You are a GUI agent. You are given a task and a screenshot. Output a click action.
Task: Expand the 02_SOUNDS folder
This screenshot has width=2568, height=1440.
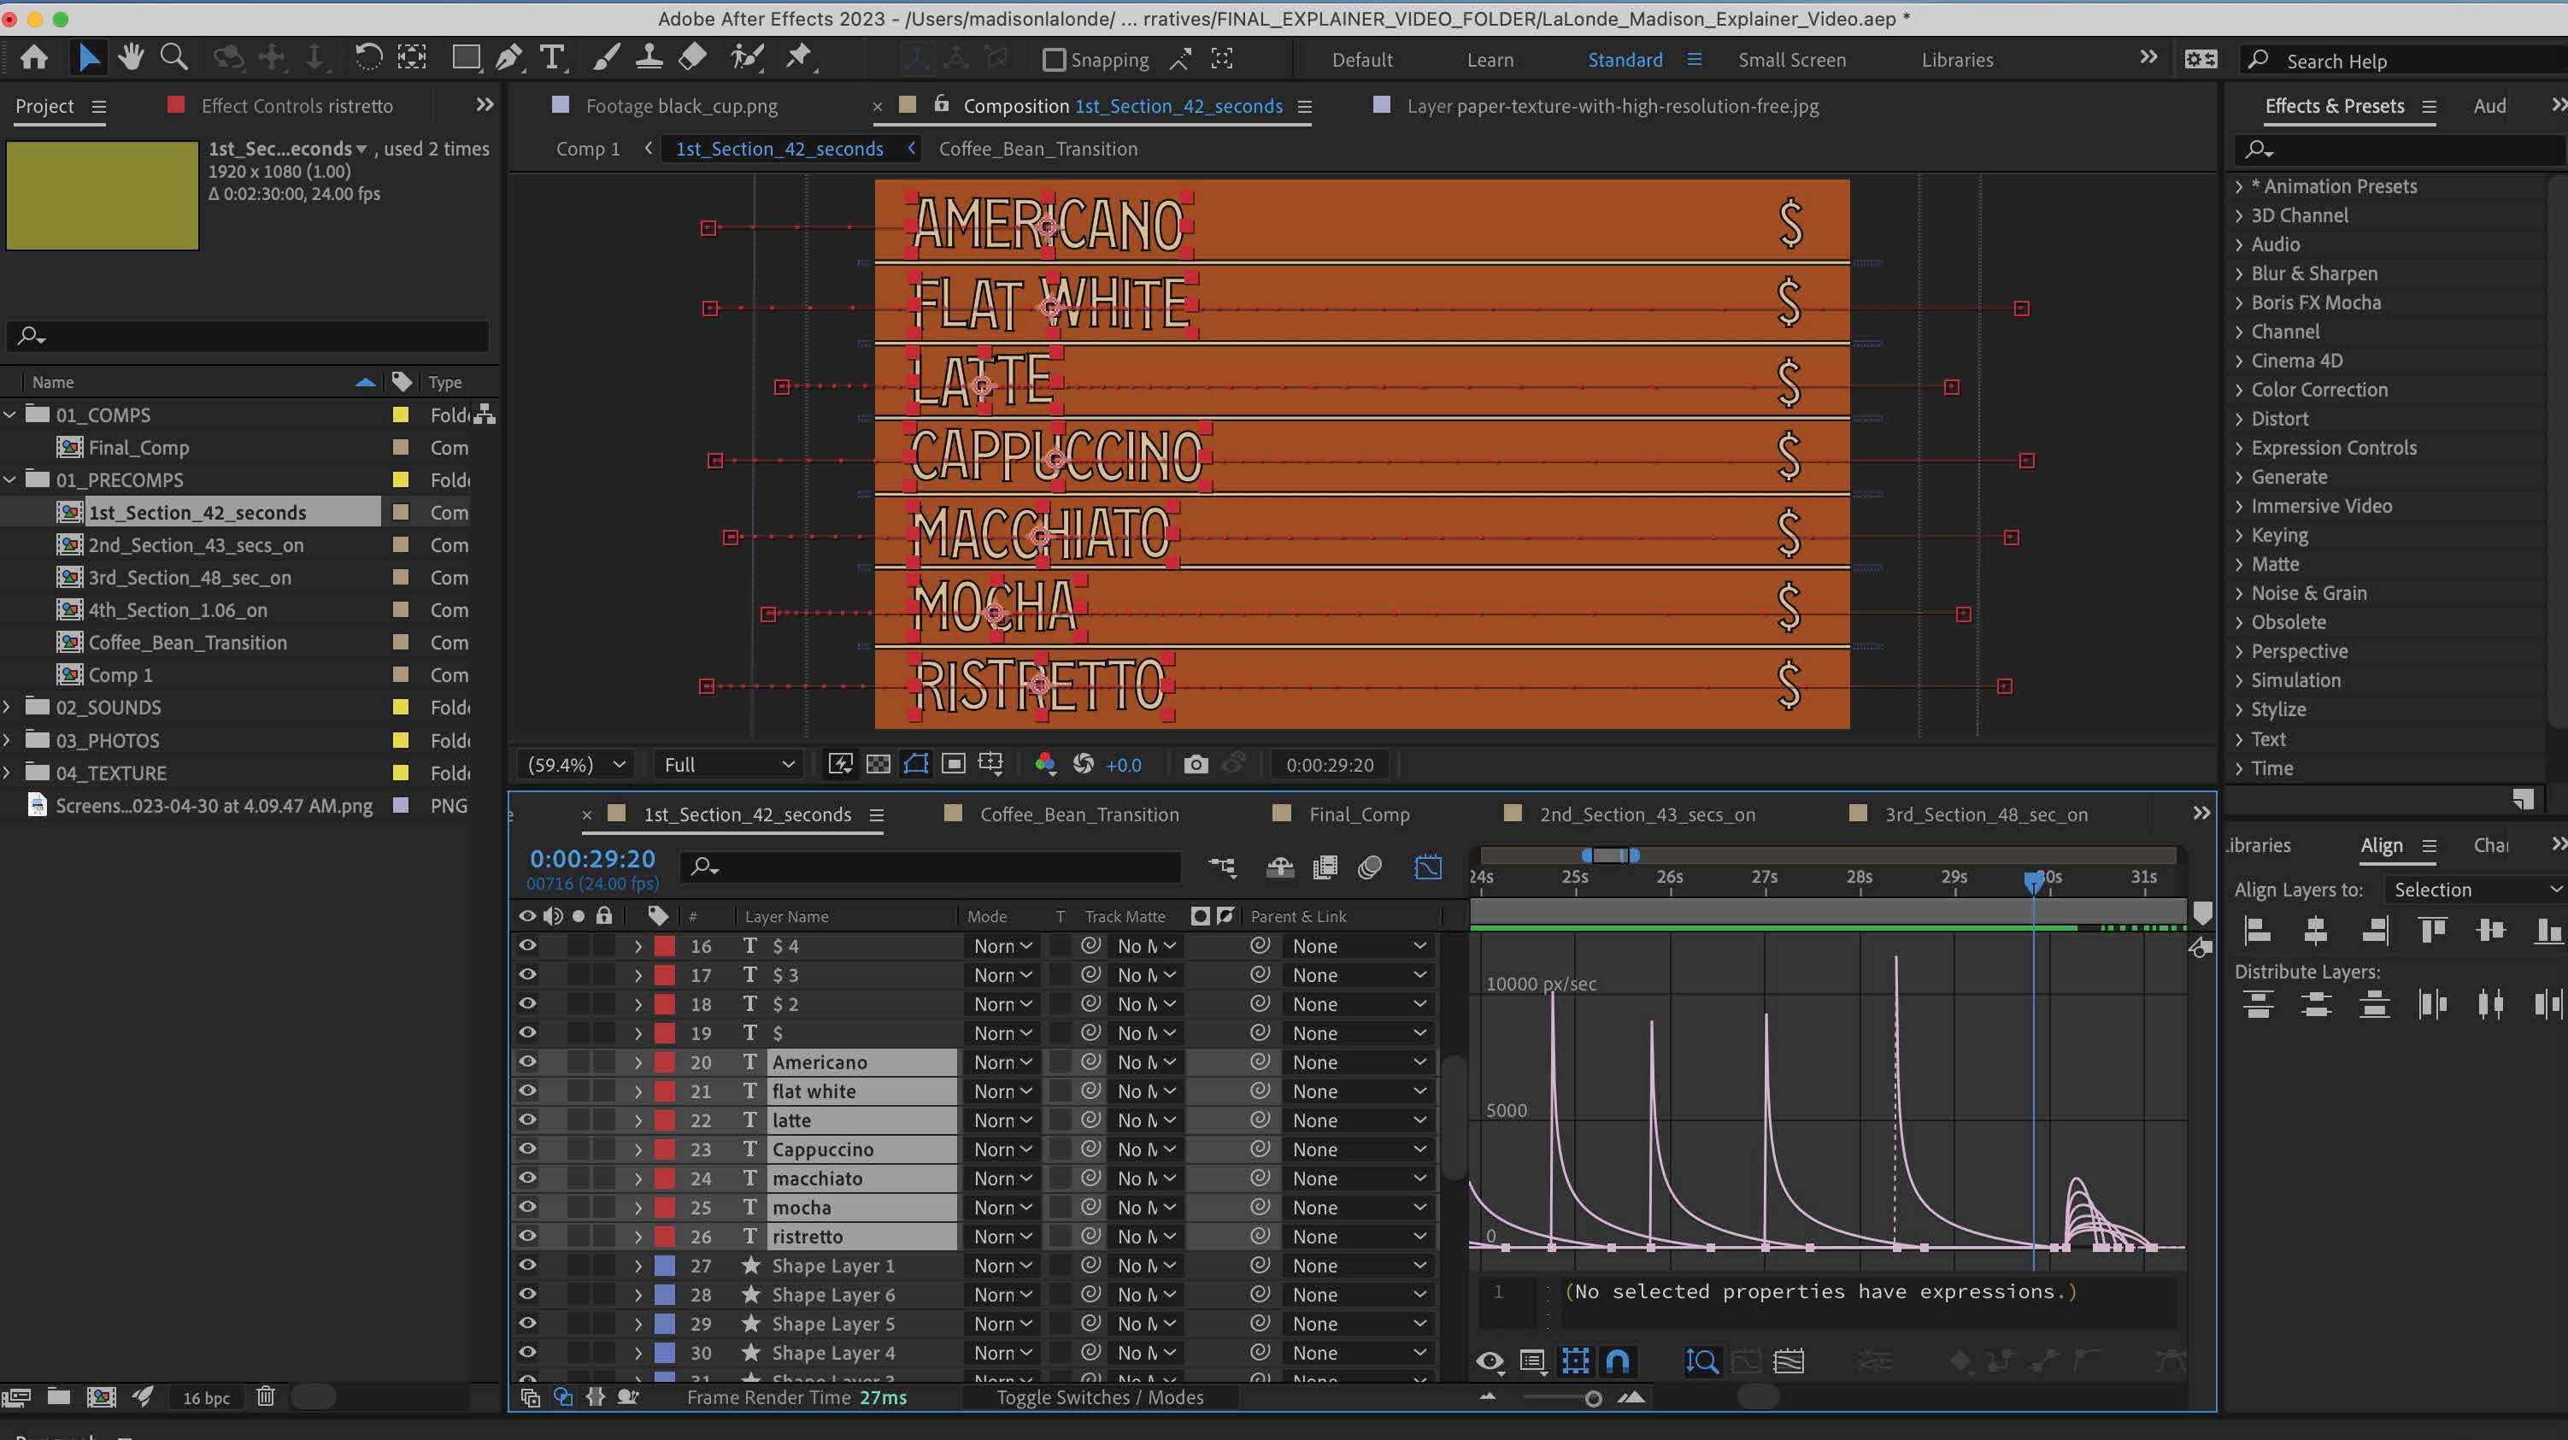8,707
